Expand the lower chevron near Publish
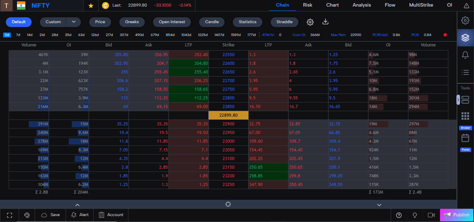Screen dimensions: 474x222 (x=379, y=204)
